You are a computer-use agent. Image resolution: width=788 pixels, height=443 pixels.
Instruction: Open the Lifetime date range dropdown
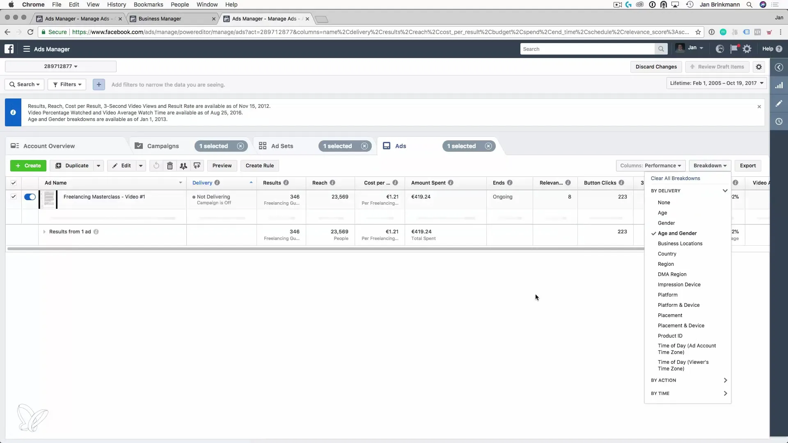click(x=717, y=83)
